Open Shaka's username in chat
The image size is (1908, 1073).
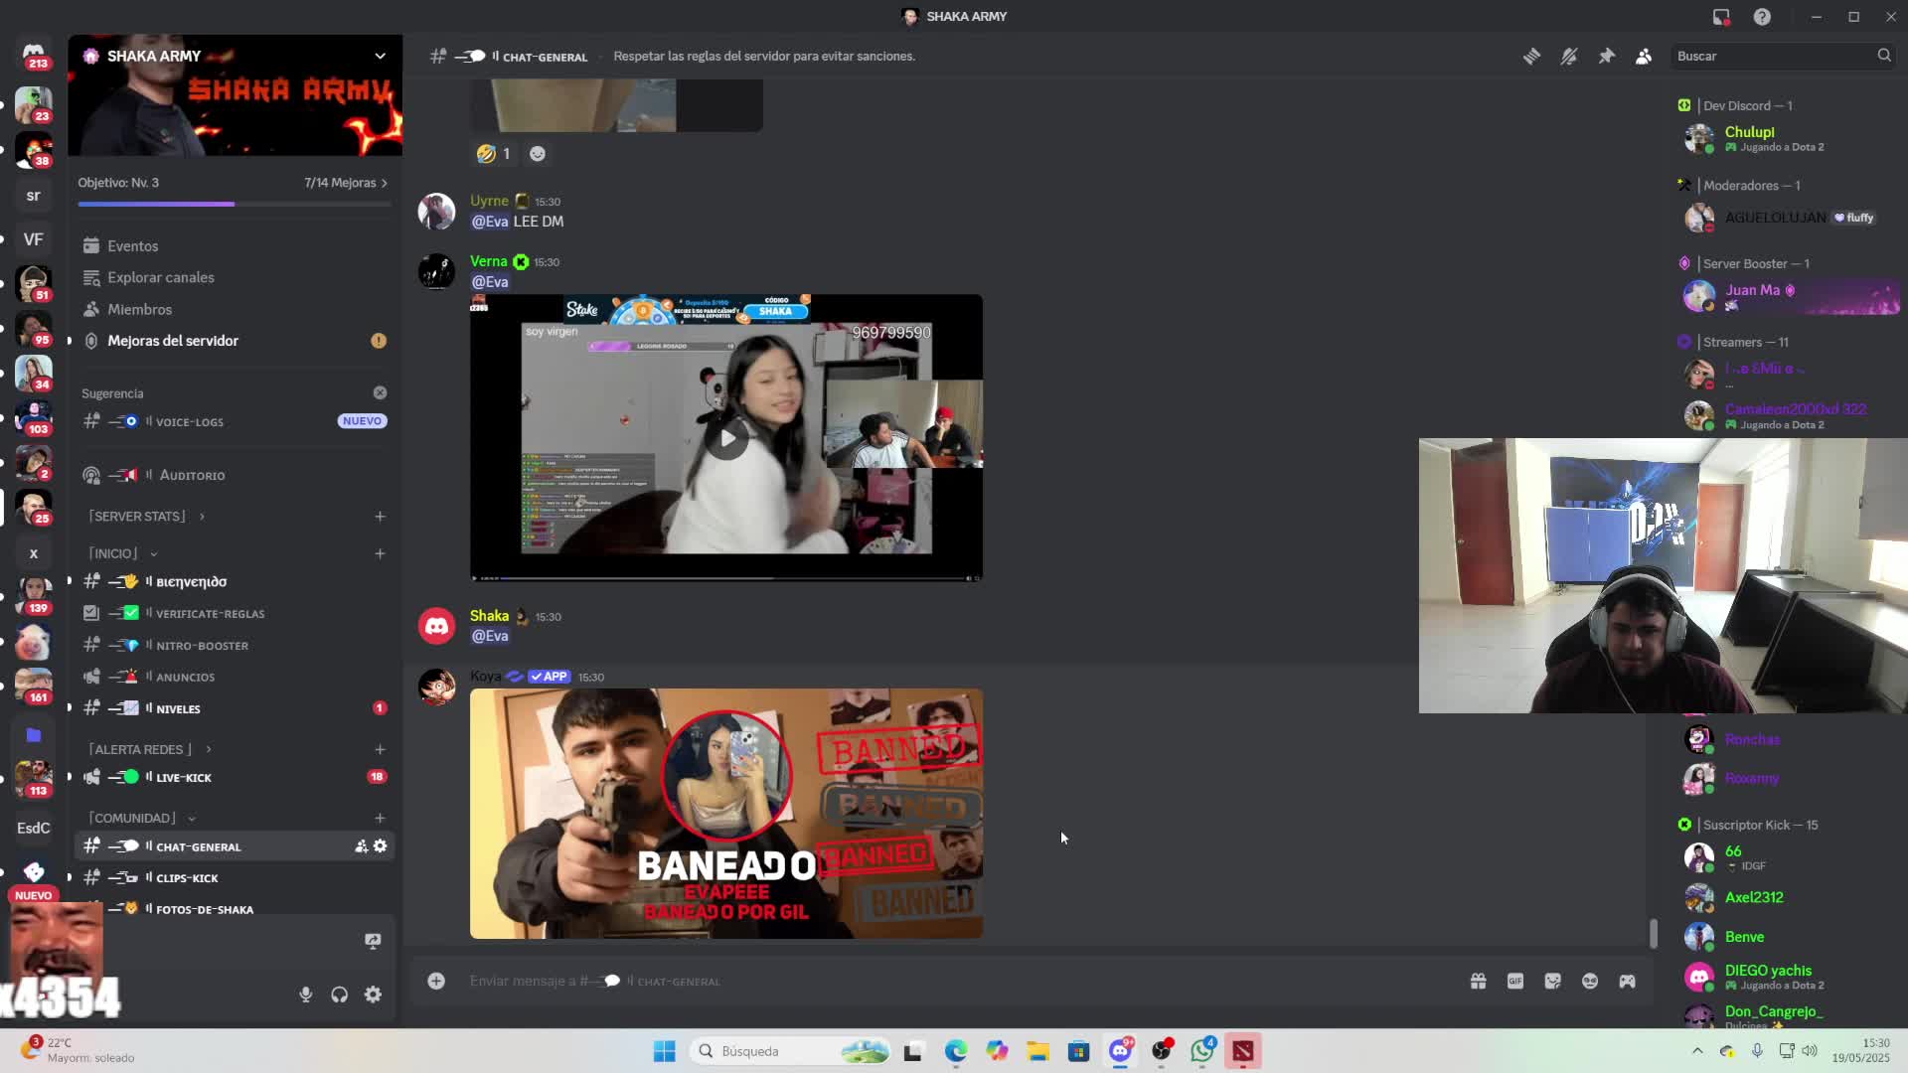[x=489, y=616]
